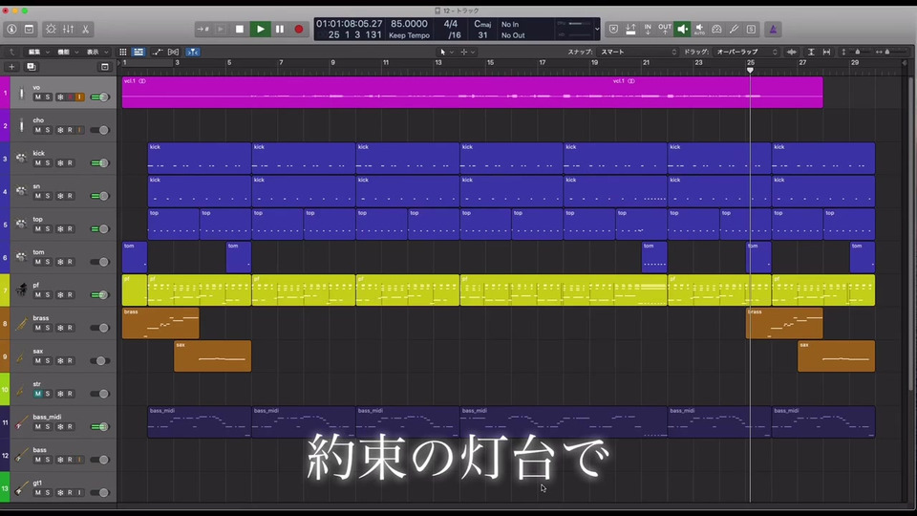Select the magenta vcl.1 vocal region

[x=473, y=93]
